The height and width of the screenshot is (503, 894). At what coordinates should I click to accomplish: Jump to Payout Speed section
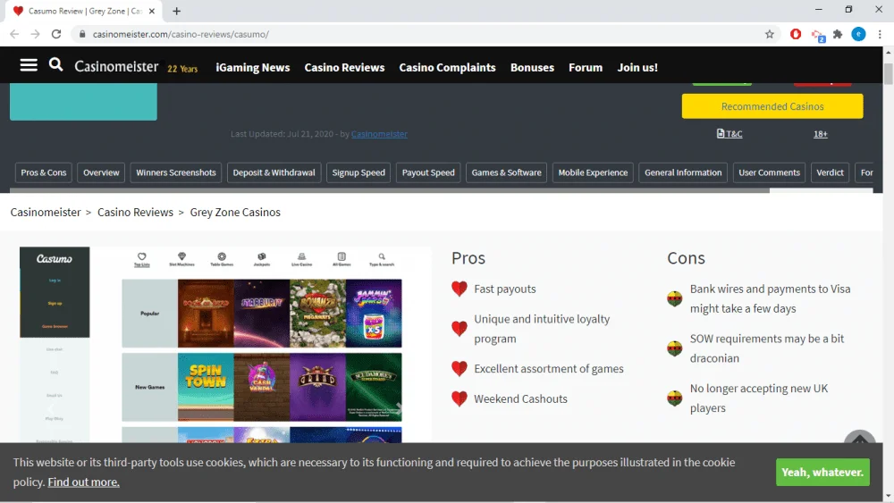tap(428, 172)
